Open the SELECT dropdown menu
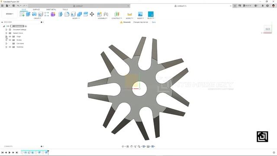Image resolution: width=277 pixels, height=156 pixels. coord(151,18)
